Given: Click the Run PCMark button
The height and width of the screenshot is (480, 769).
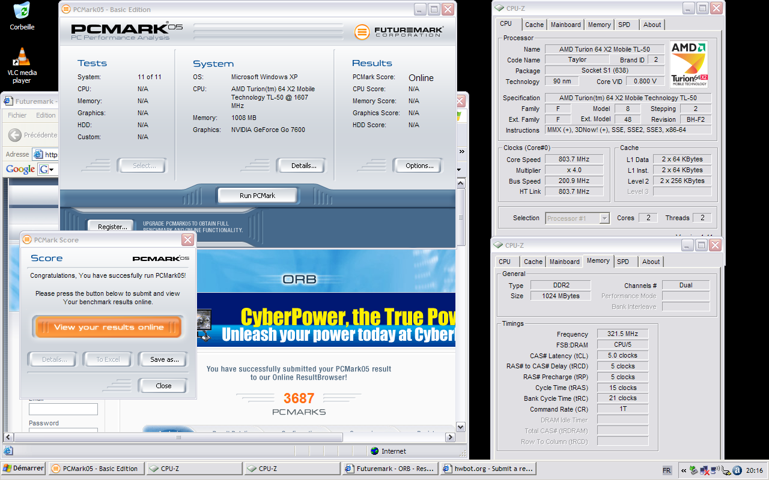Looking at the screenshot, I should [x=257, y=196].
